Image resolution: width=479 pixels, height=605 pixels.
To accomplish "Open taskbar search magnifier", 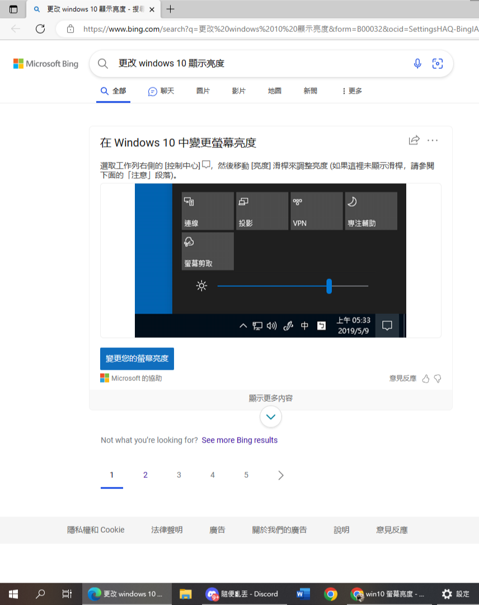I will [40, 594].
